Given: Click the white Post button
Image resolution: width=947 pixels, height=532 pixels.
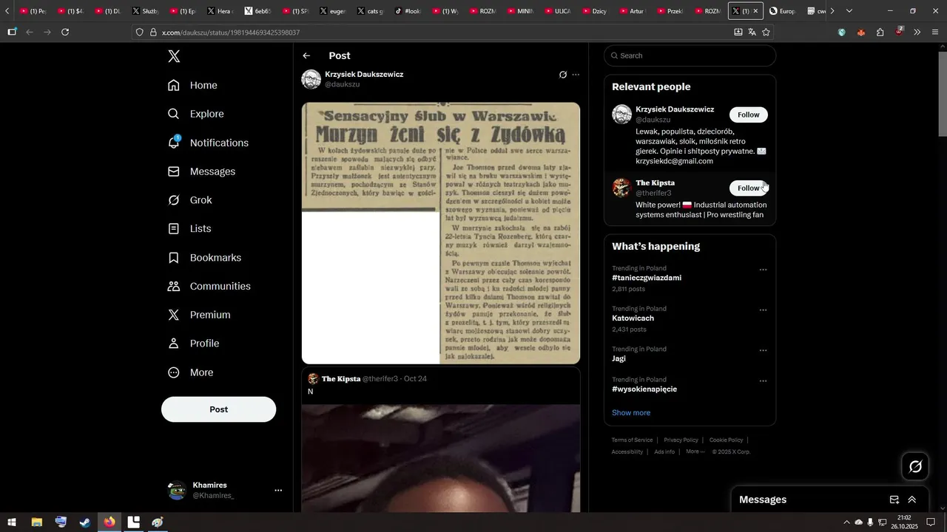Looking at the screenshot, I should coord(218,409).
